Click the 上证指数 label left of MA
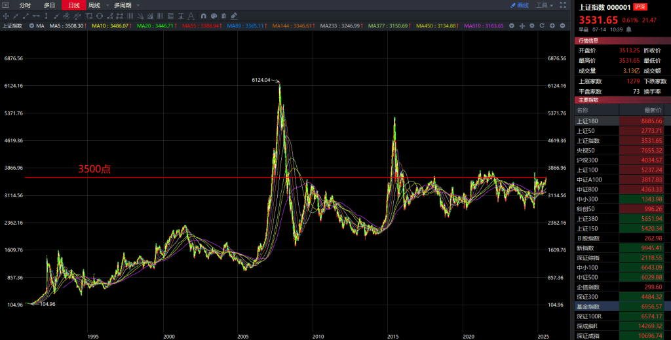 [12, 26]
